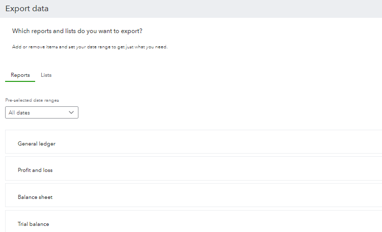Image resolution: width=382 pixels, height=232 pixels.
Task: Select the Profit and loss report row
Action: tap(194, 168)
